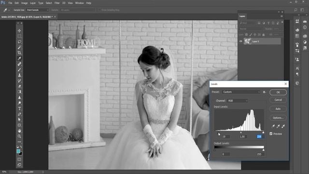The height and width of the screenshot is (174, 309).
Task: Click Auto in the Levels dialog
Action: (278, 109)
